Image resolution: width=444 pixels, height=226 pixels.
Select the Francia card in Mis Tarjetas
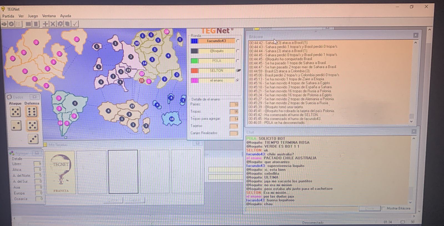tap(61, 172)
